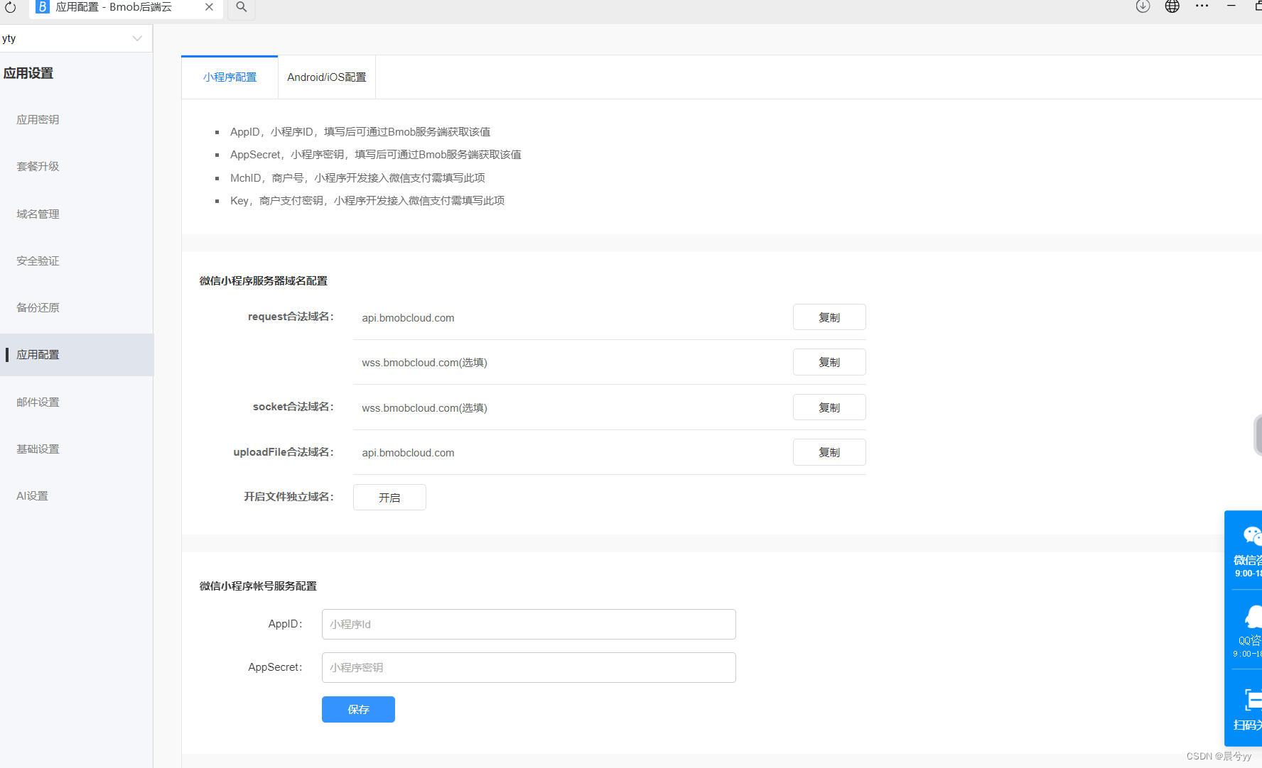Click the QQ support icon
Viewport: 1262px width, 768px height.
(1252, 618)
